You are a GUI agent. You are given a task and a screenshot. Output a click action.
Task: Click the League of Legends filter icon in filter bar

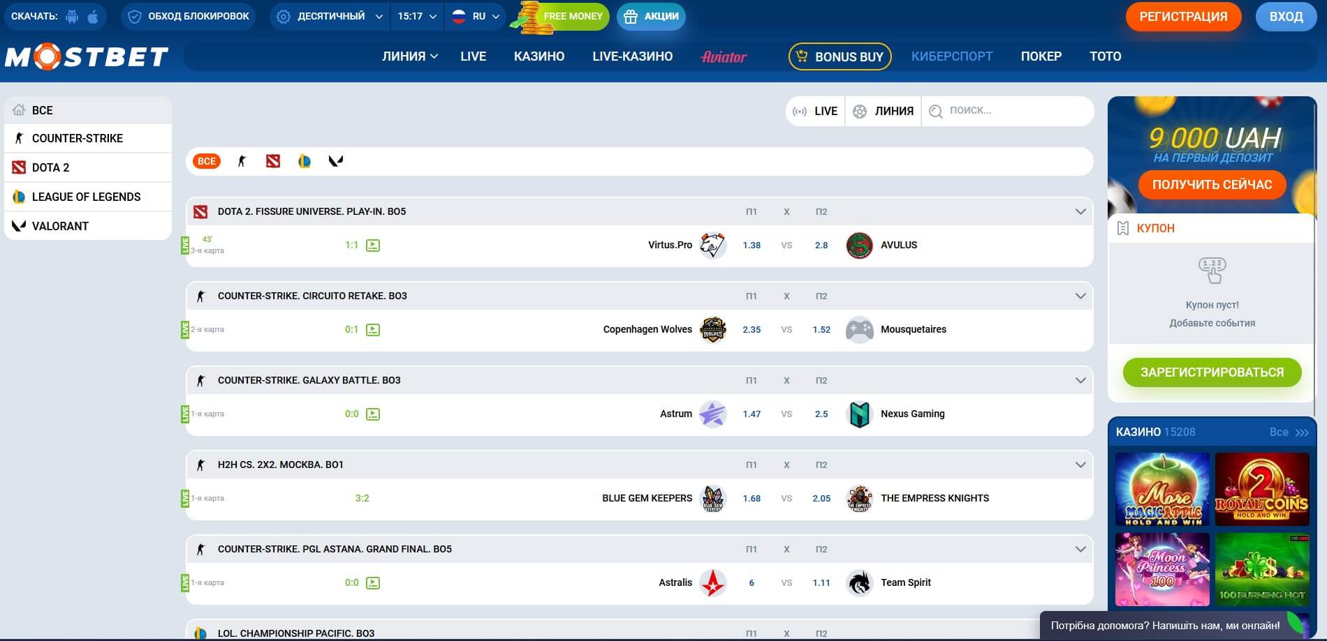pos(305,161)
